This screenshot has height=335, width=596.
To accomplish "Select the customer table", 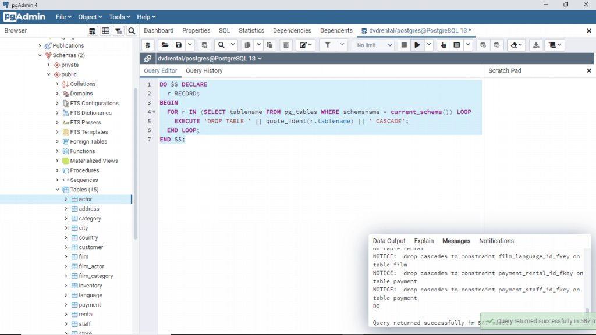I will point(91,247).
